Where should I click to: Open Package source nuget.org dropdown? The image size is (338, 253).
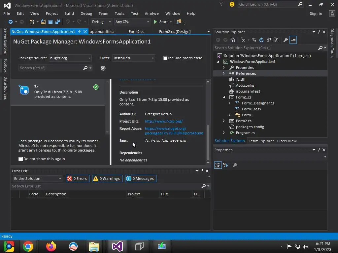click(x=70, y=58)
